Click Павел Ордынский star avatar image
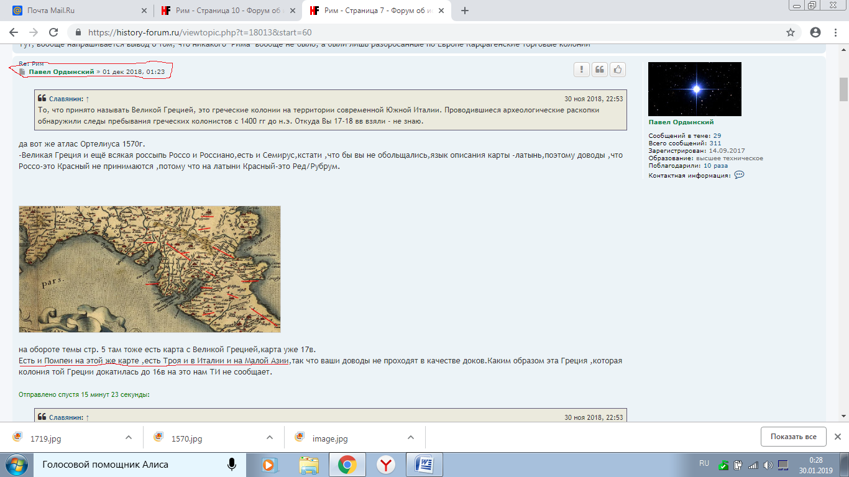 point(695,89)
